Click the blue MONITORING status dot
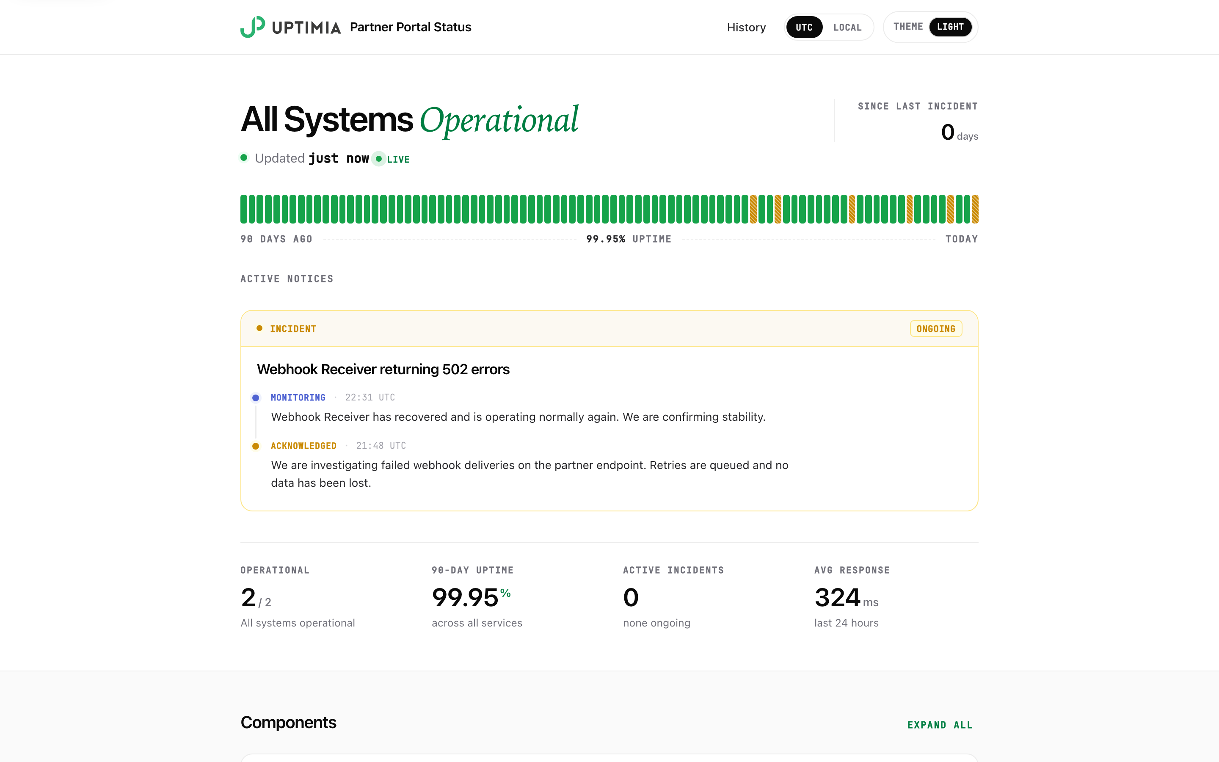Viewport: 1219px width, 762px height. pyautogui.click(x=255, y=398)
